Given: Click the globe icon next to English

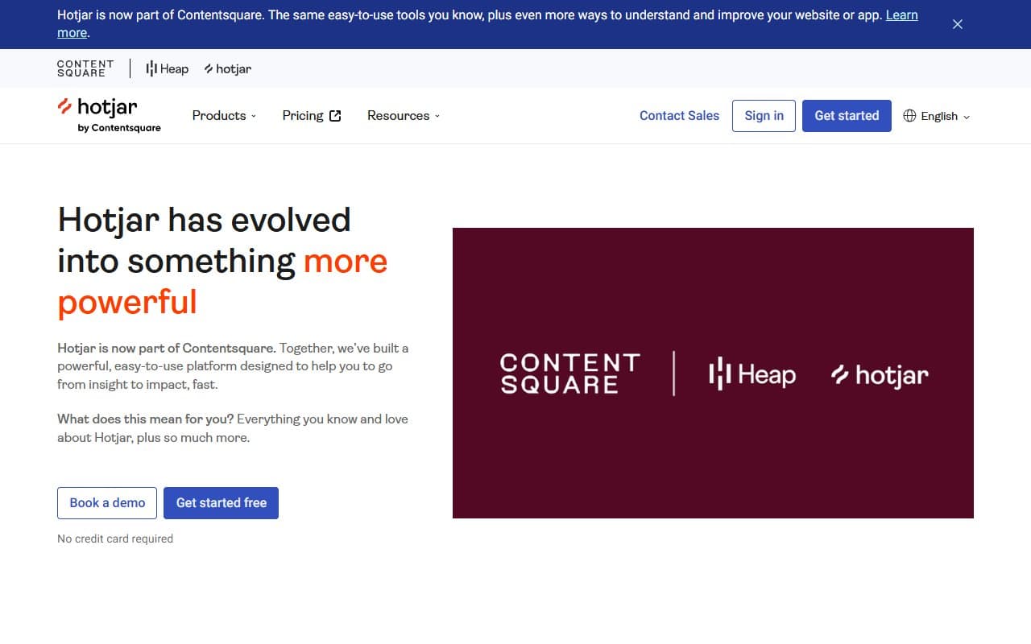Looking at the screenshot, I should tap(909, 116).
